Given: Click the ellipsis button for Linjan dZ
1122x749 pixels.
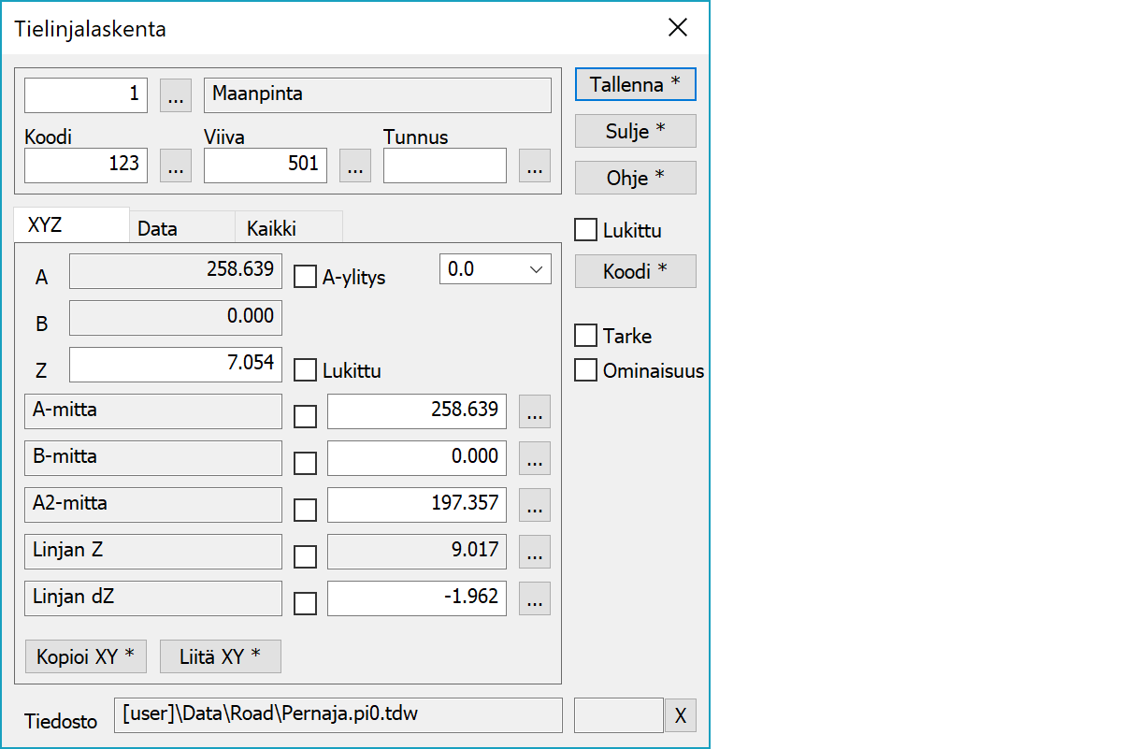Looking at the screenshot, I should coord(534,598).
